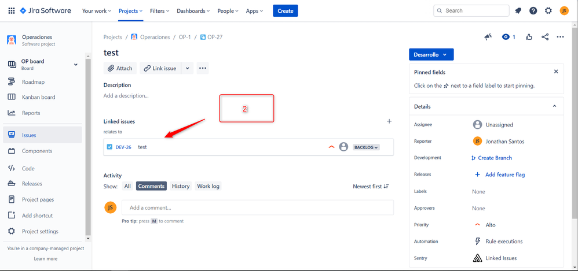Open the Dashboards menu

pyautogui.click(x=193, y=10)
